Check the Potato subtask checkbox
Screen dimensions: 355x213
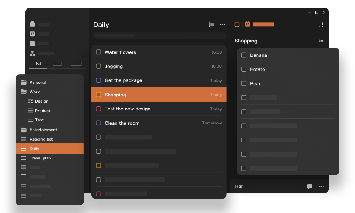pos(244,69)
